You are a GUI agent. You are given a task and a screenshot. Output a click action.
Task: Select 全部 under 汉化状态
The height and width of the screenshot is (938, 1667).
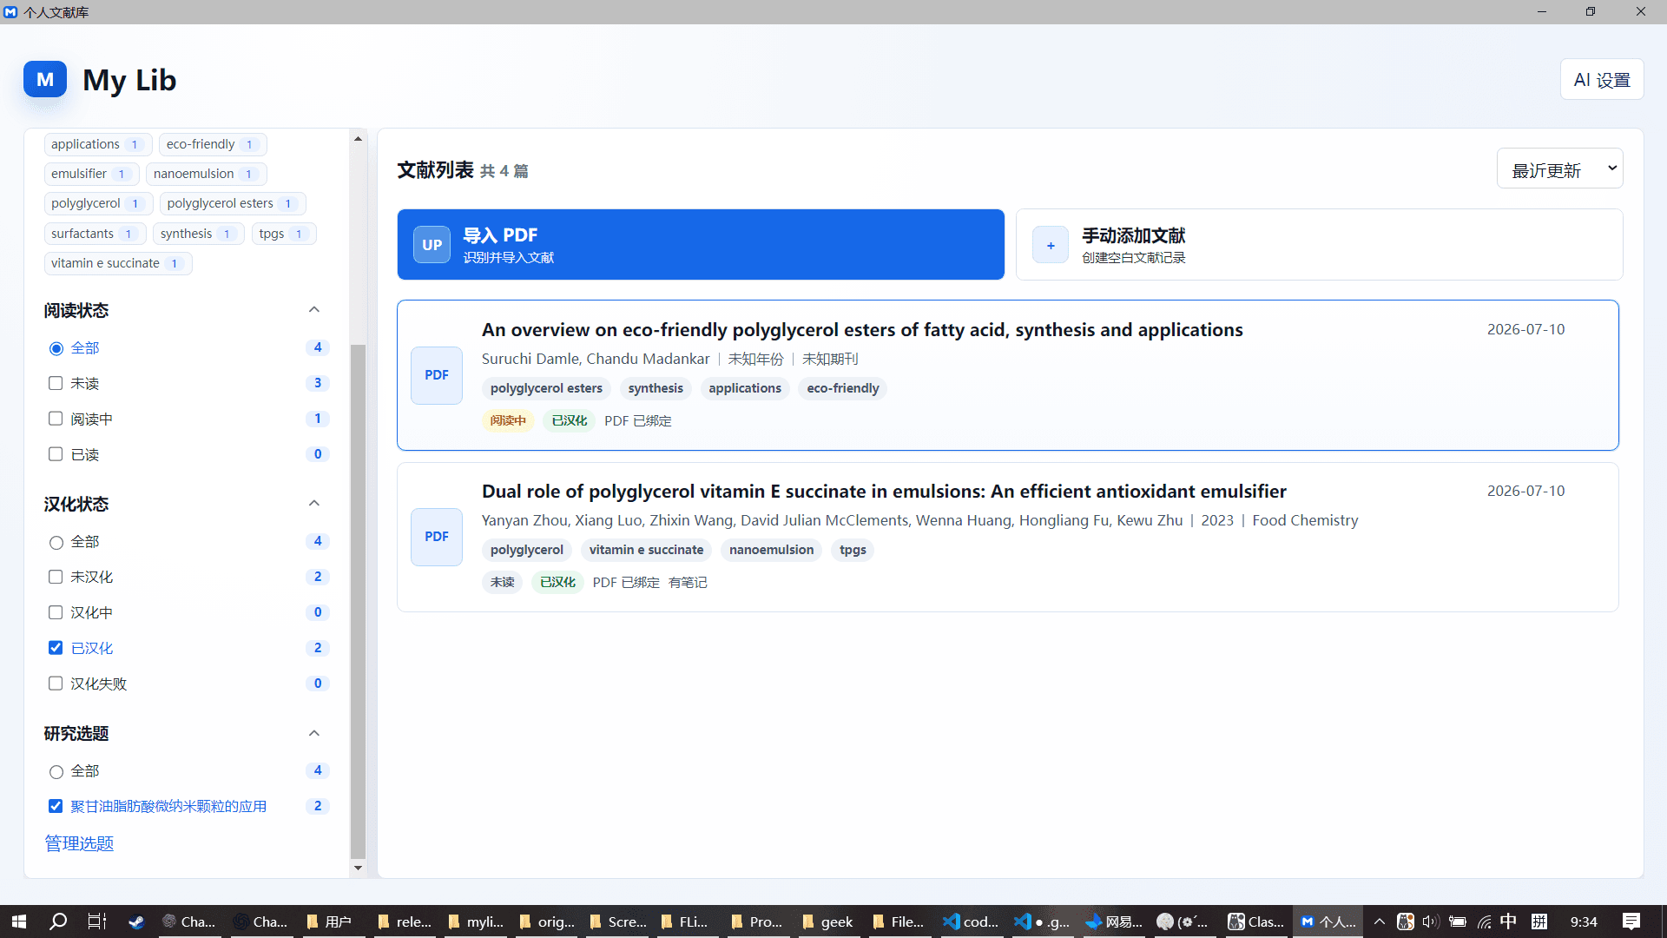(x=56, y=542)
